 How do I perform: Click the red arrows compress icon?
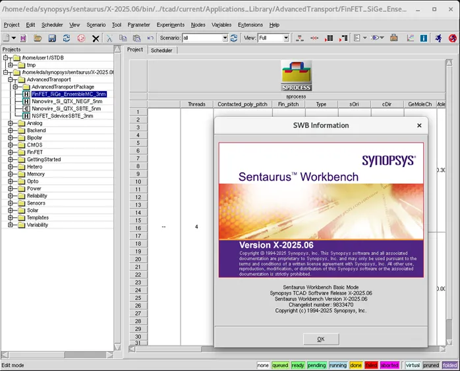314,38
